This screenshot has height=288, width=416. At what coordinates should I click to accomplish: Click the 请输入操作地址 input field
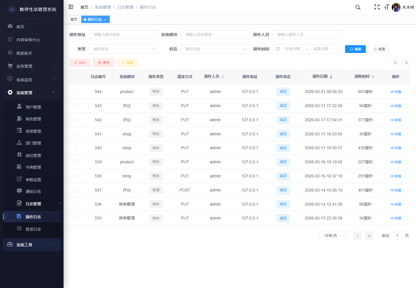[124, 35]
